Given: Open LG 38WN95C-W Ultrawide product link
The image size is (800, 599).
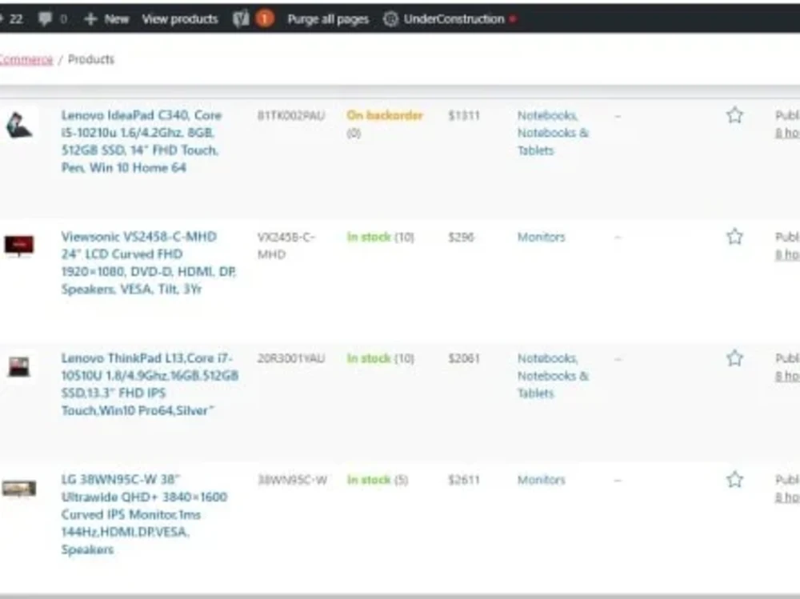Looking at the screenshot, I should click(144, 514).
